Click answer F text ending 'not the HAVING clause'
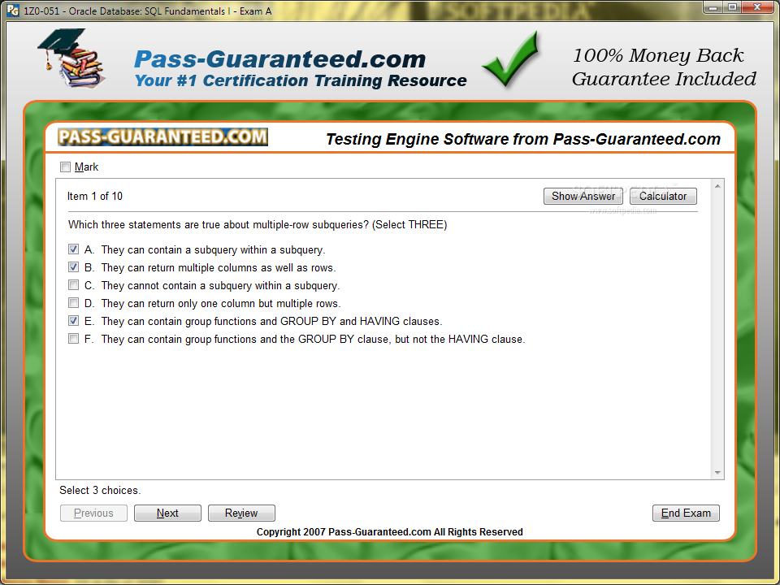Screen dimensions: 780x585 (313, 340)
